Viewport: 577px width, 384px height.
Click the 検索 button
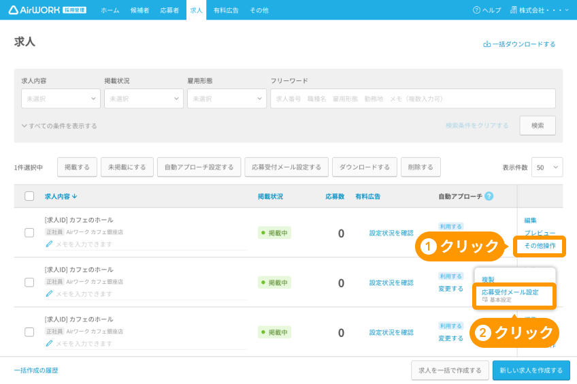tap(538, 125)
